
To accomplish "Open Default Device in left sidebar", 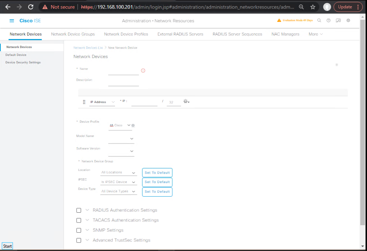I will [16, 55].
